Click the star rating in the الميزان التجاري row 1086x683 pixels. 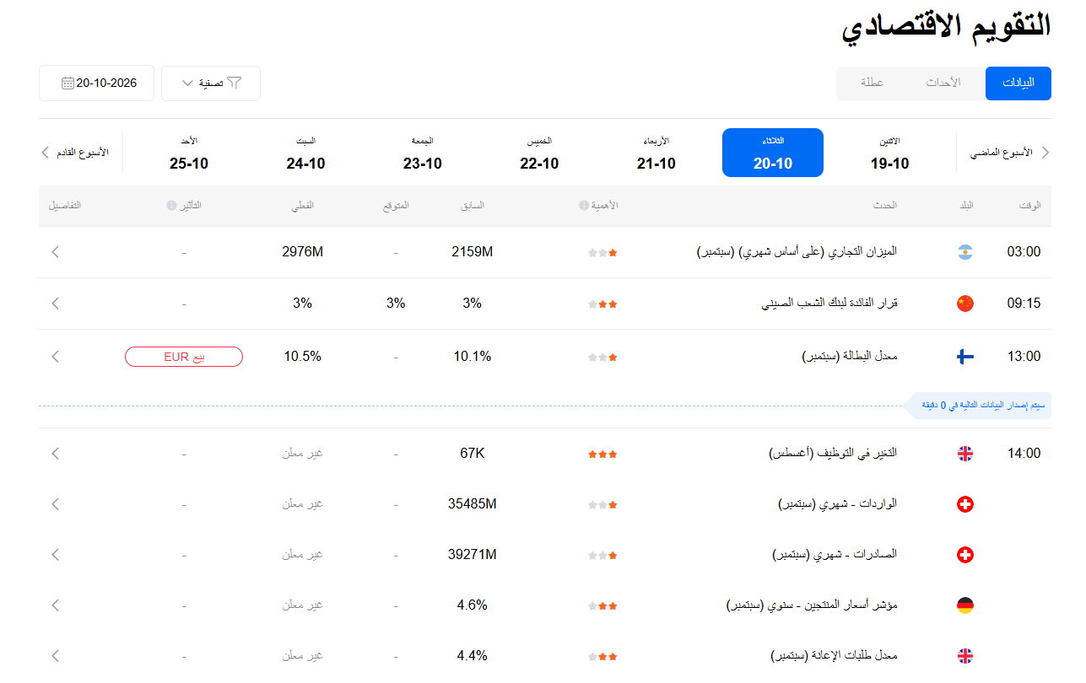[x=602, y=253]
